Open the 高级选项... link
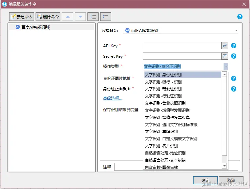Image resolution: width=250 pixels, height=189 pixels. 112,98
